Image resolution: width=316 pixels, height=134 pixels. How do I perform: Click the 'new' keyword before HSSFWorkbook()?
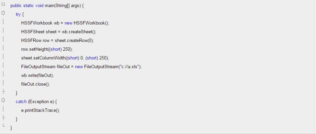69,23
